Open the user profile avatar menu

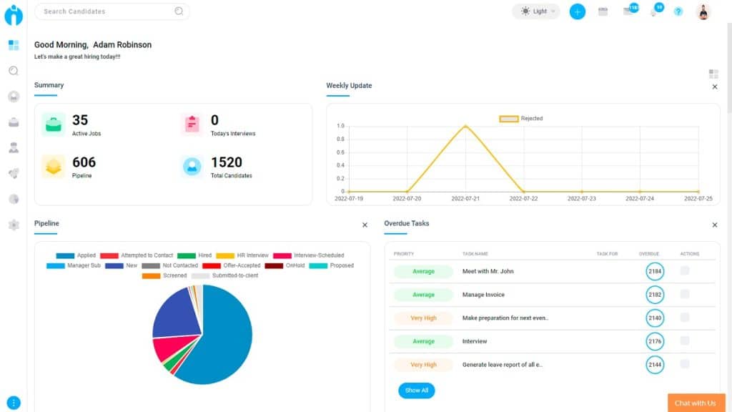[x=703, y=11]
